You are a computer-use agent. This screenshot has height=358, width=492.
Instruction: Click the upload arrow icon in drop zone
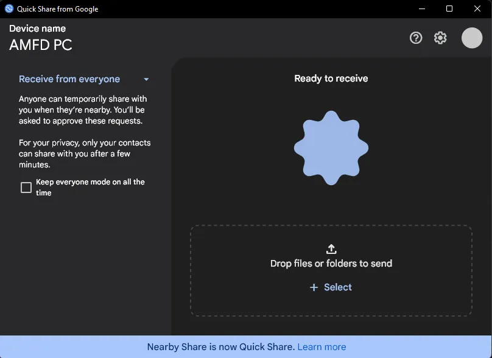click(x=331, y=248)
